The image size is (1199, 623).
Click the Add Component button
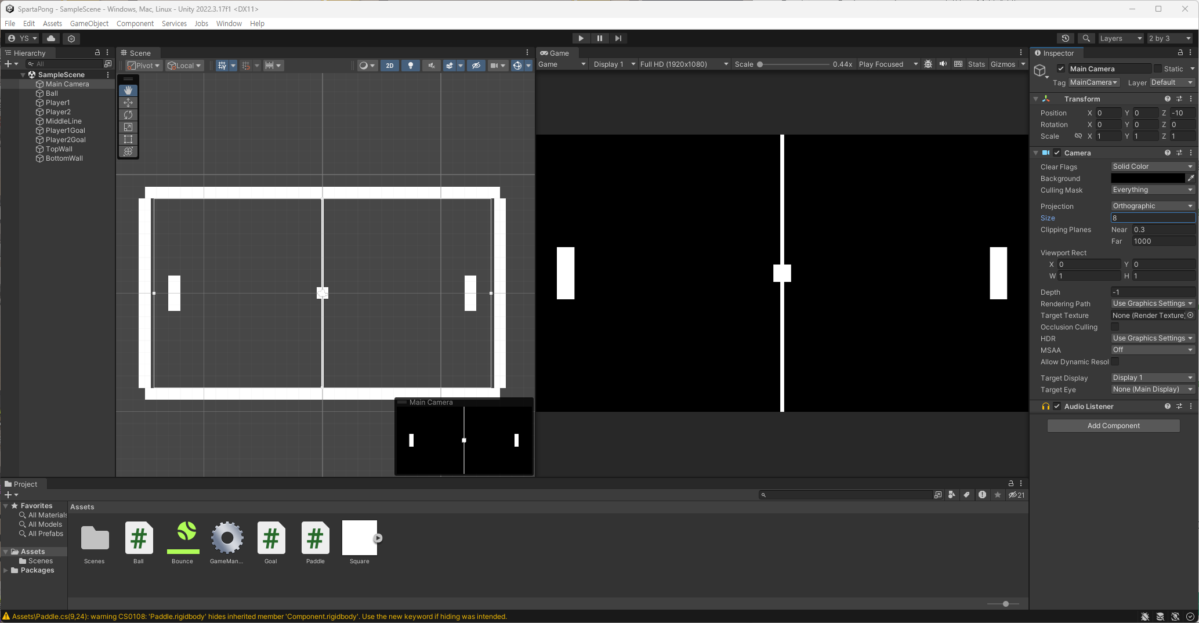click(1113, 426)
